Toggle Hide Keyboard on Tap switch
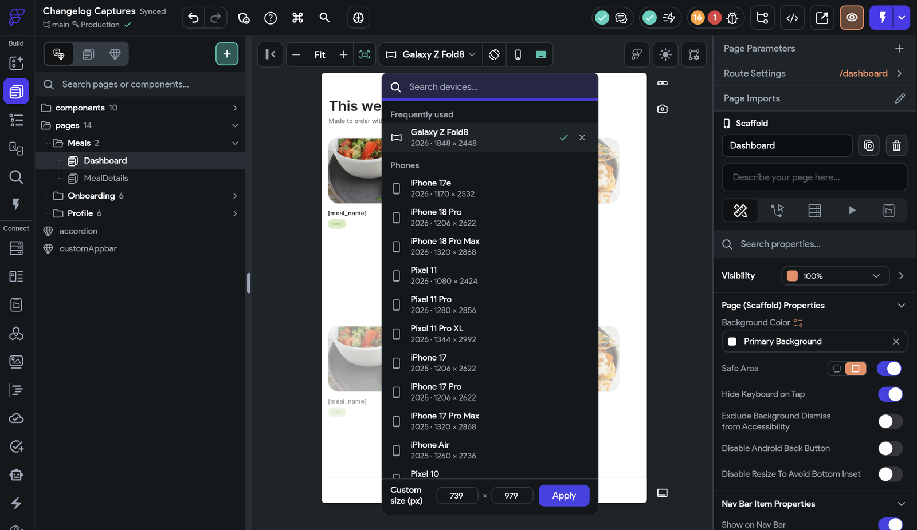 [x=889, y=394]
